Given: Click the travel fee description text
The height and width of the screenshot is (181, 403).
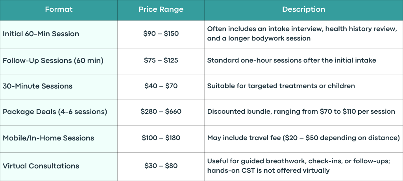Looking at the screenshot, I should 303,138.
